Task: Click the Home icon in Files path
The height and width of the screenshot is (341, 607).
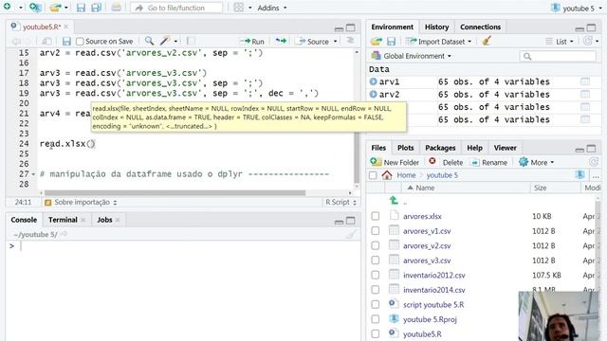Action: click(x=387, y=175)
